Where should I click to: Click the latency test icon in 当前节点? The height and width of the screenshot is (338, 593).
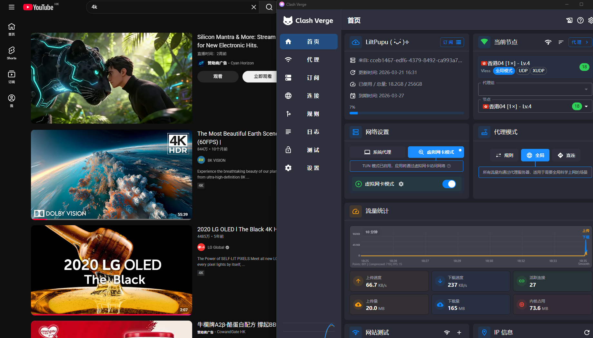click(548, 42)
